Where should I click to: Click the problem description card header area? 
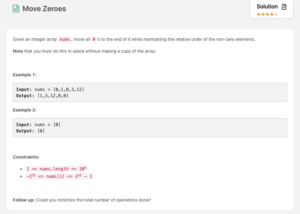point(150,39)
